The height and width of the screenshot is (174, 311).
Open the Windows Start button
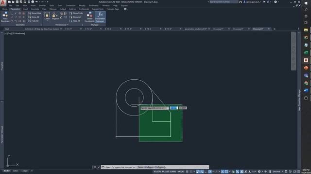(x=306, y=3)
